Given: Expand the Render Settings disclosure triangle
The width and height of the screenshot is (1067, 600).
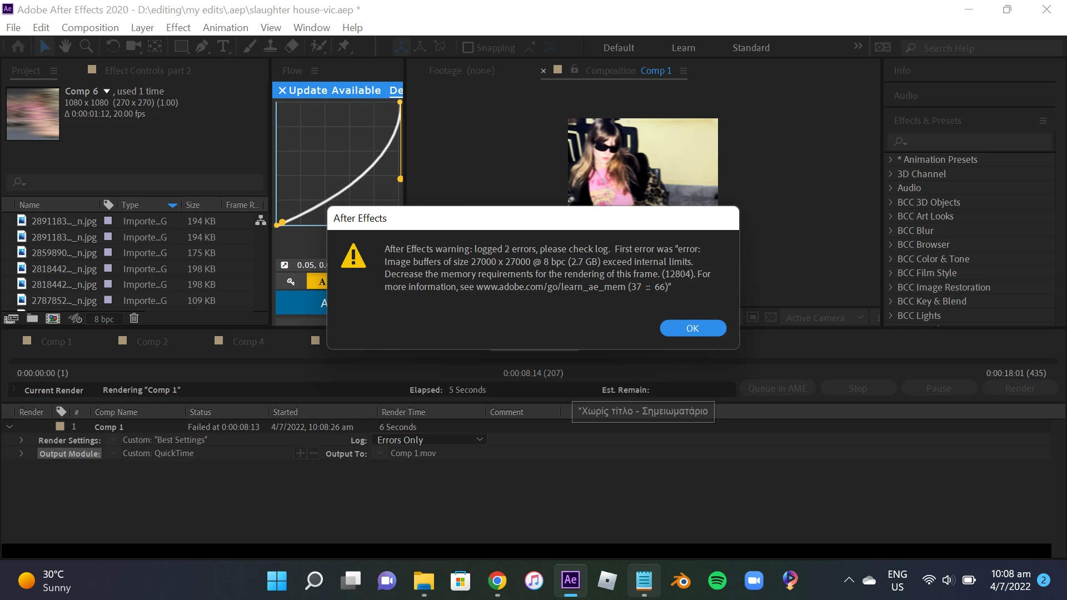Looking at the screenshot, I should tap(21, 440).
